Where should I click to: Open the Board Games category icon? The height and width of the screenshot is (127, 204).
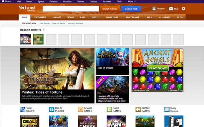(80, 109)
